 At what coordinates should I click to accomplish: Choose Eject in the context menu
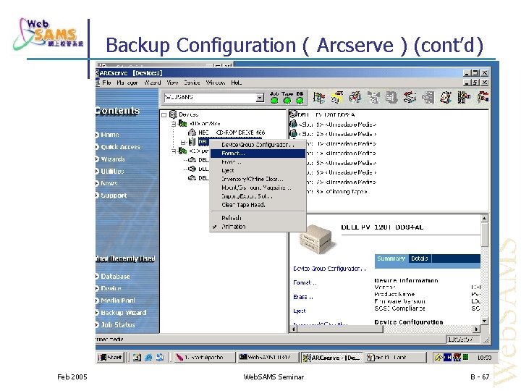pos(258,171)
